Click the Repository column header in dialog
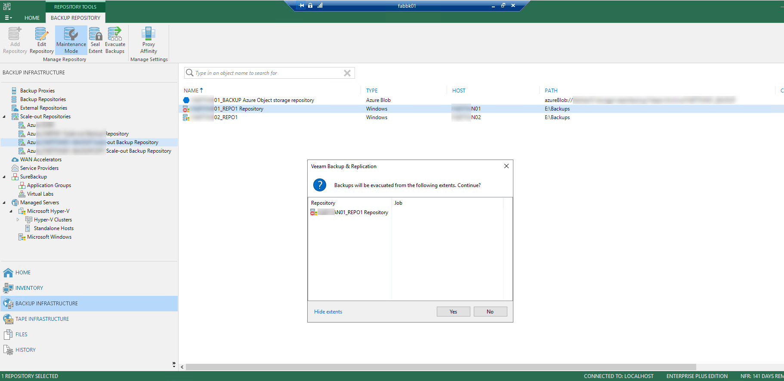Viewport: 784px width, 381px height. [x=323, y=203]
